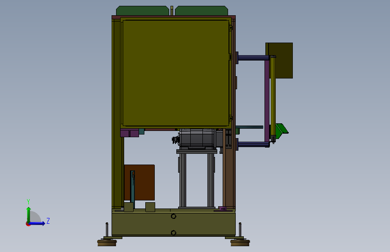The width and height of the screenshot is (390, 252).
Task: Select the bright green discharge chute
Action: [282, 130]
